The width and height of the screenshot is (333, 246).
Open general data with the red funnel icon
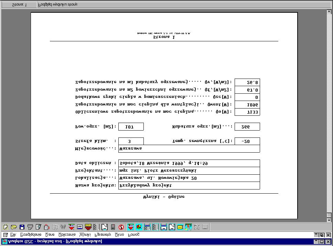(72, 227)
